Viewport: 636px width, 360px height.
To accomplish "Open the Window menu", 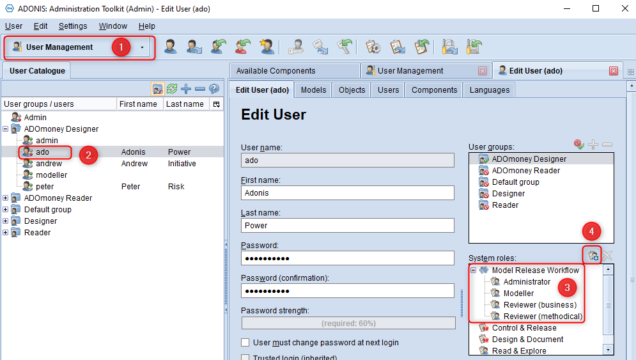I will 112,26.
